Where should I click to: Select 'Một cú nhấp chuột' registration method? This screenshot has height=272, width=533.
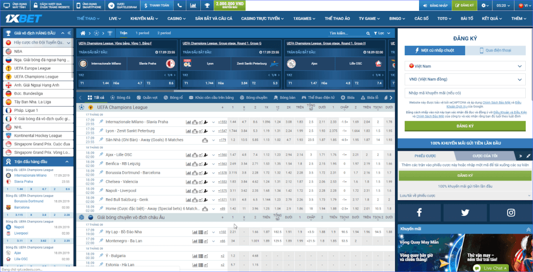pos(434,50)
